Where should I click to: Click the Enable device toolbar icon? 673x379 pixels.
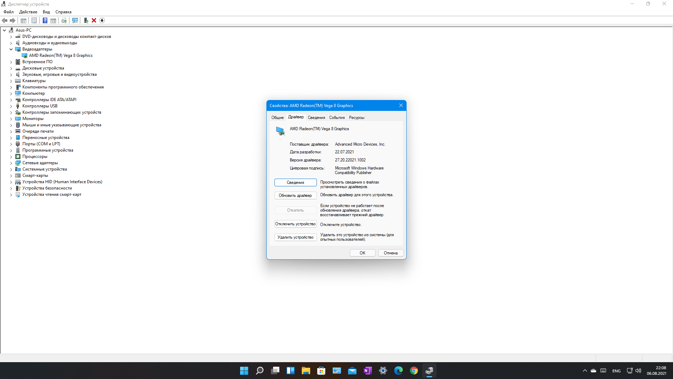tap(86, 20)
